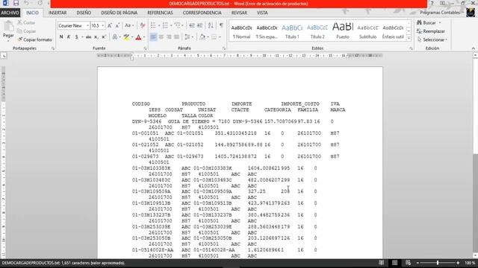Apply Título 2 style
This screenshot has height=268, width=478.
(317, 31)
